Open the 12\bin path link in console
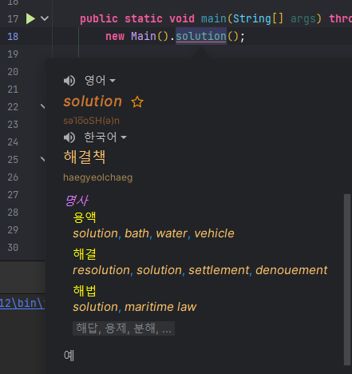The width and height of the screenshot is (352, 374). [22, 304]
